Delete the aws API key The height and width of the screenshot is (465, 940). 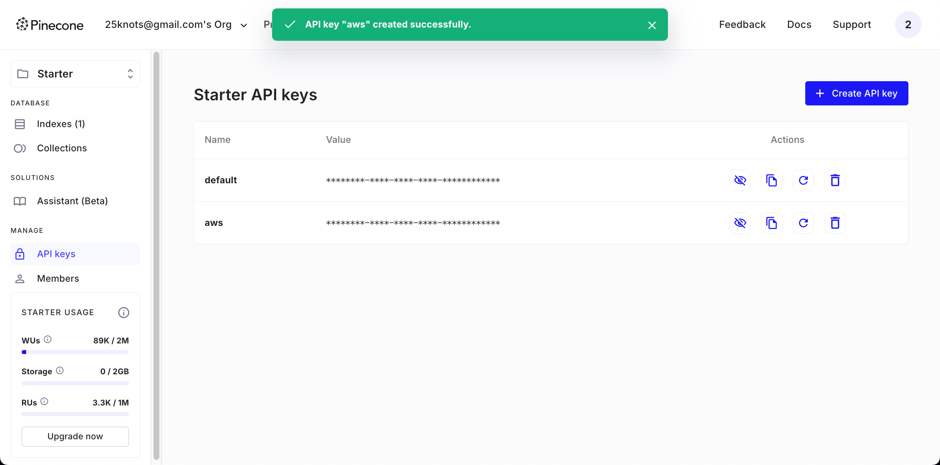[x=835, y=223]
